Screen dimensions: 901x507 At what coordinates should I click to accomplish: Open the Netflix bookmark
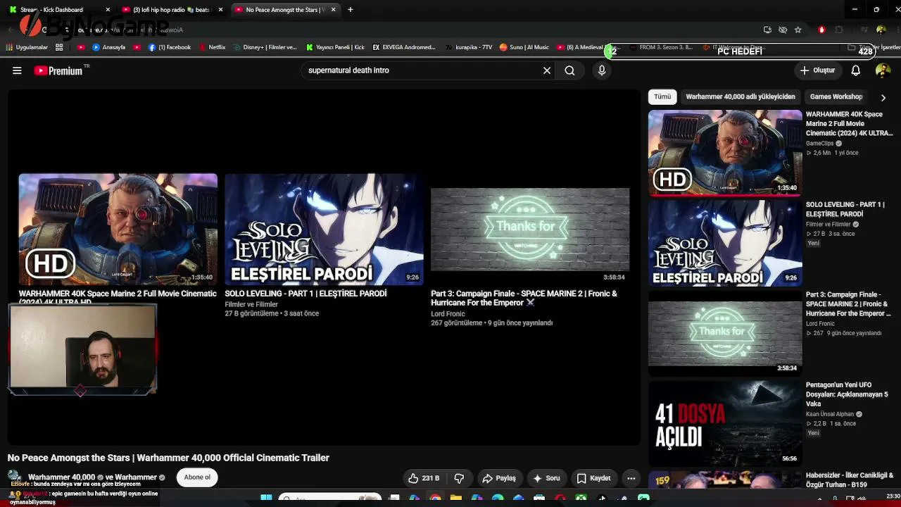point(213,47)
